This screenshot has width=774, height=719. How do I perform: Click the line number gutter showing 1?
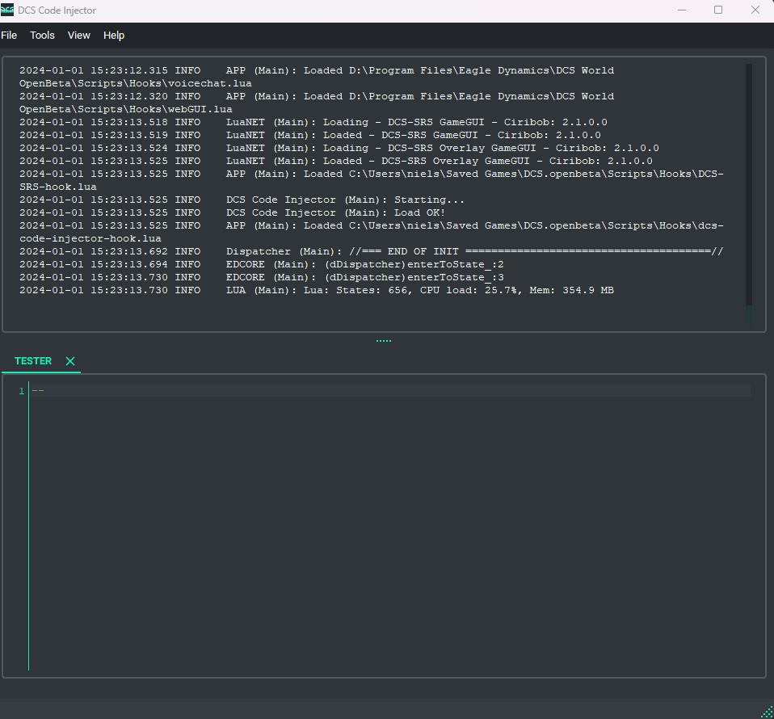tap(21, 390)
